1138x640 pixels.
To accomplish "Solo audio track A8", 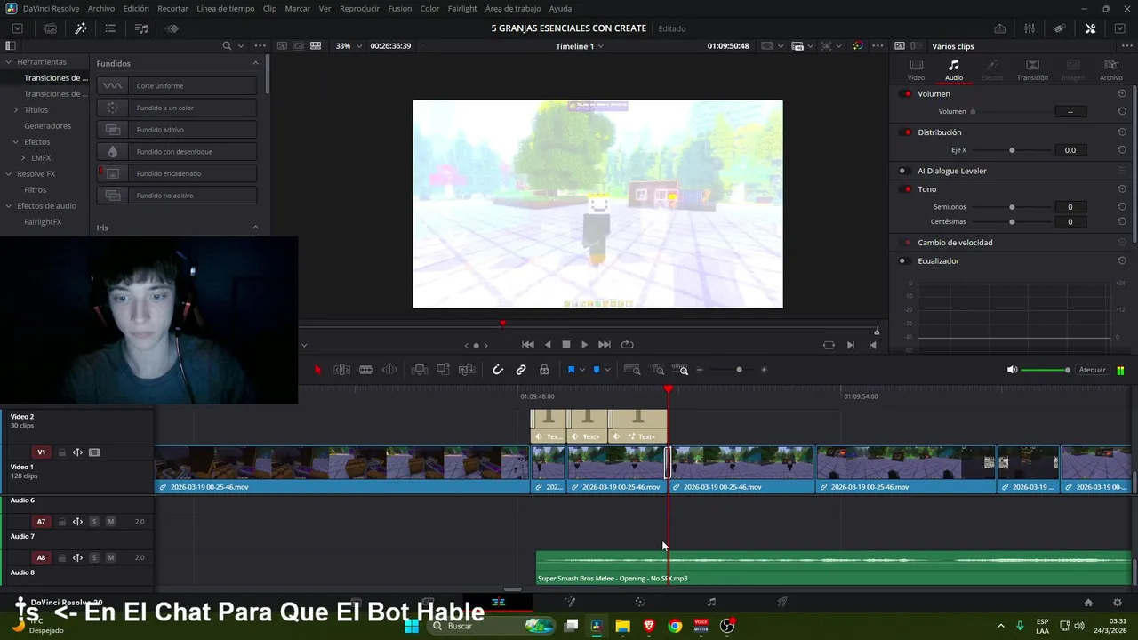I will (x=93, y=558).
